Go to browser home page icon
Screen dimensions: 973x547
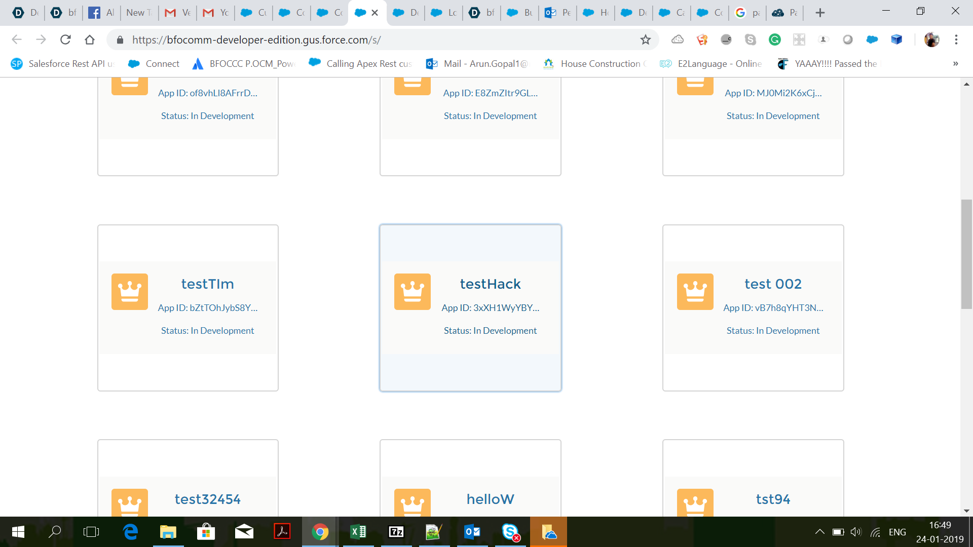90,40
